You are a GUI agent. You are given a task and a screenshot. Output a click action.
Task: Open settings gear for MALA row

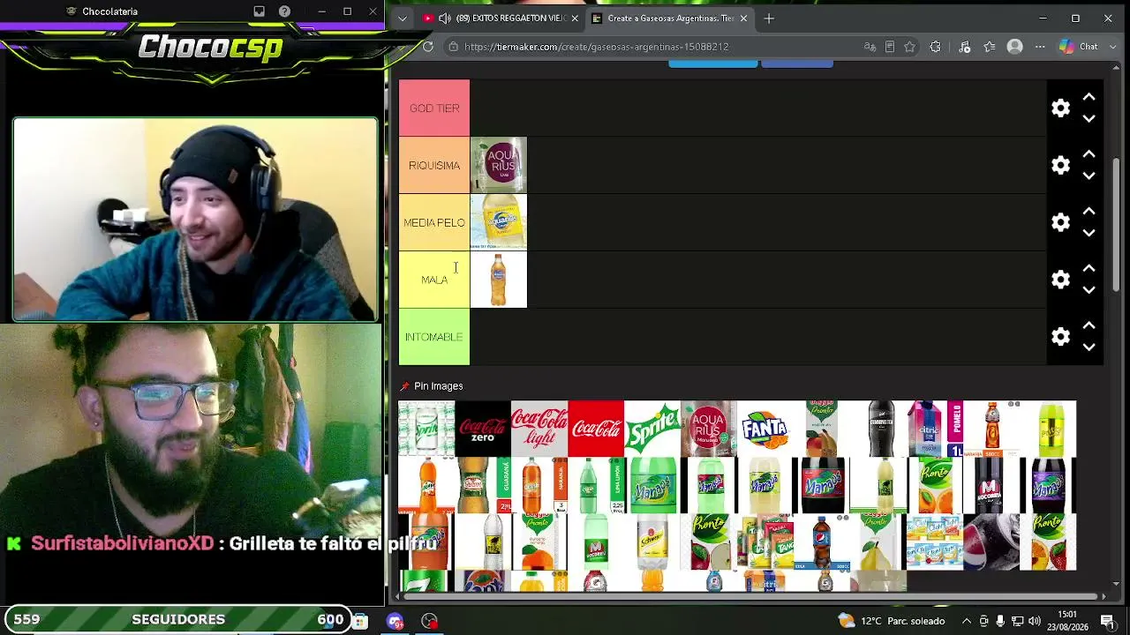tap(1060, 280)
